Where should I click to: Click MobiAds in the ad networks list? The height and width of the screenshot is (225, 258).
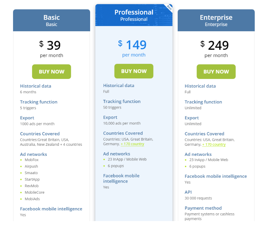point(32,199)
